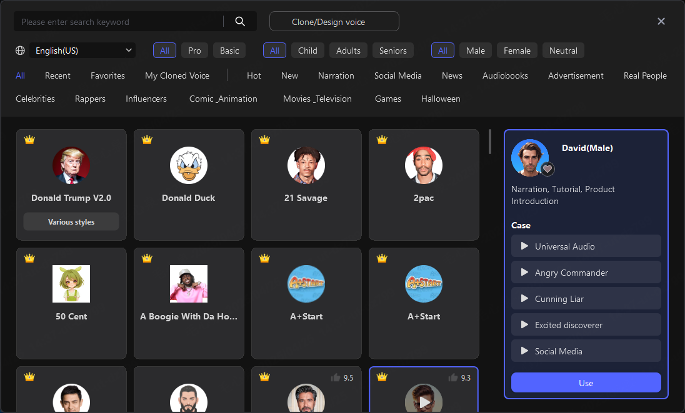Screen dimensions: 685x413
Task: Play the Universal Audio voice sample
Action: coord(526,246)
